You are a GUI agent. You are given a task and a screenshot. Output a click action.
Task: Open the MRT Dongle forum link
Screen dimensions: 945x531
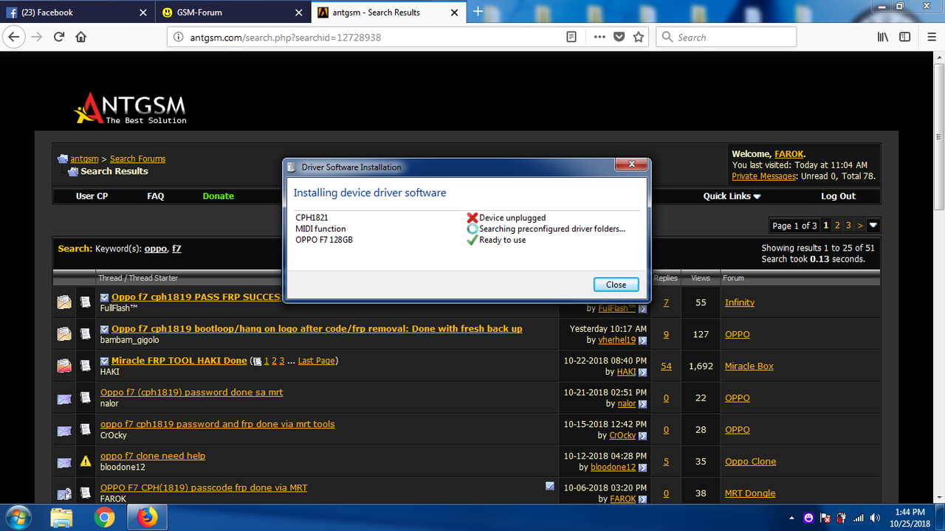click(750, 493)
